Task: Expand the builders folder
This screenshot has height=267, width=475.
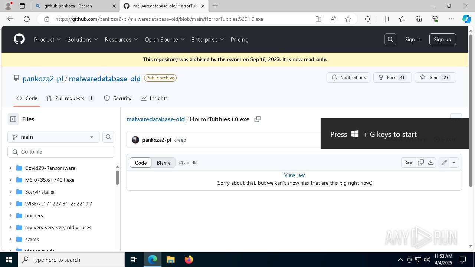Action: [x=10, y=215]
